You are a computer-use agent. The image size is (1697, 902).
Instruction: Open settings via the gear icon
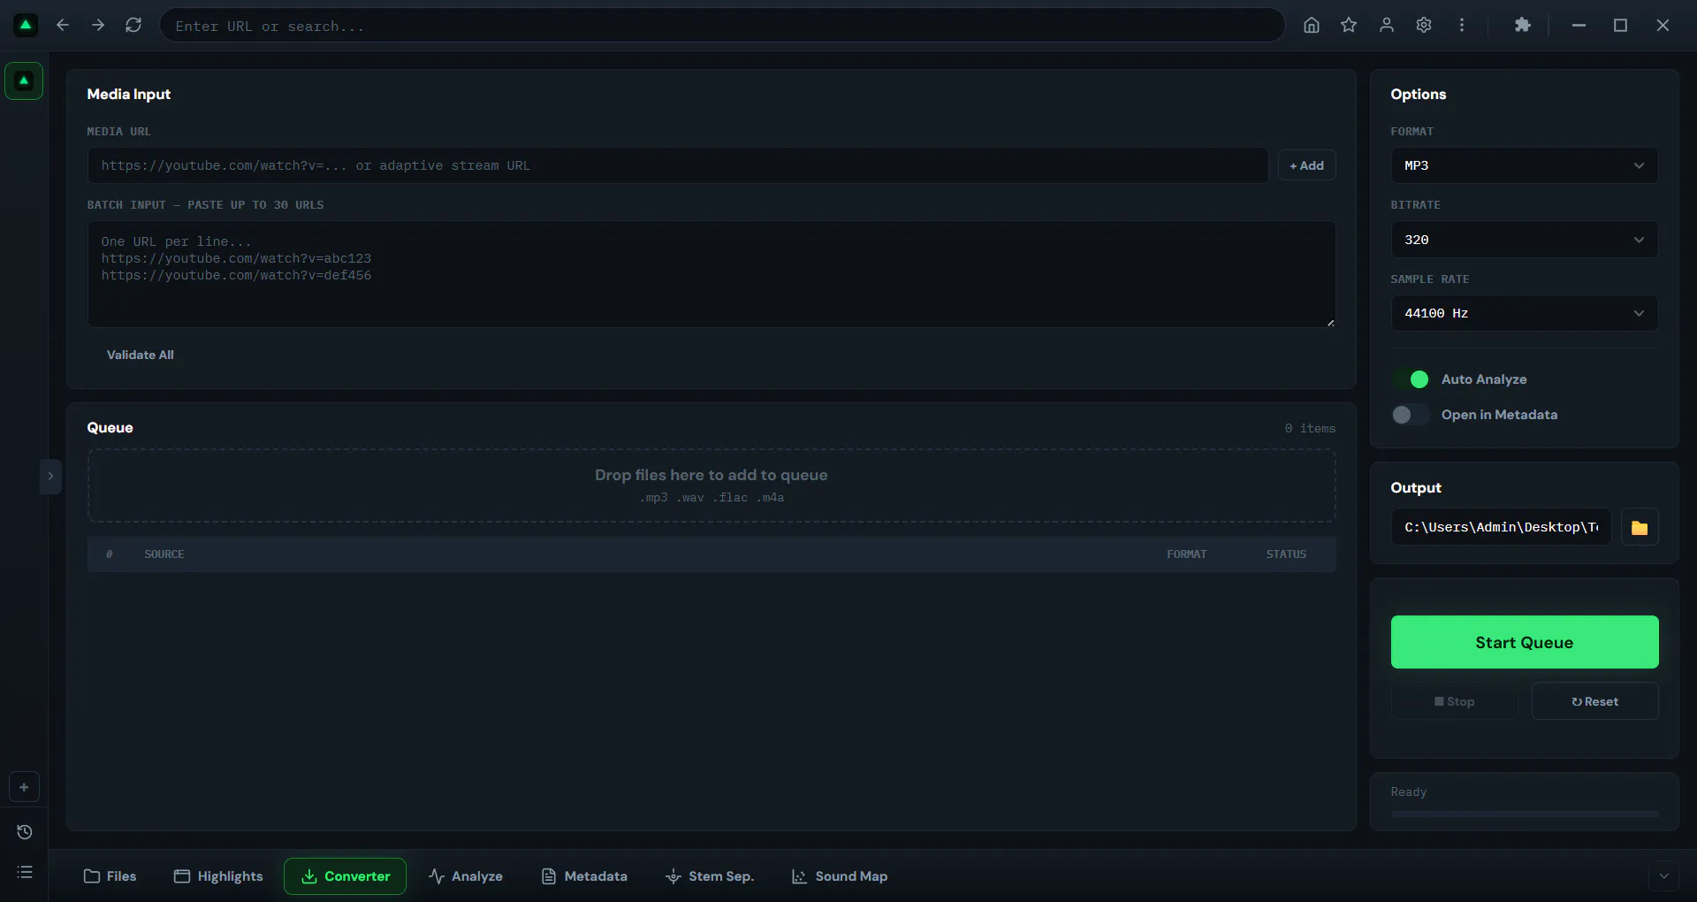coord(1424,25)
